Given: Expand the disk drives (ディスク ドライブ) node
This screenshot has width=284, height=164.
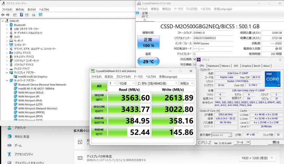Looking at the screenshot, I should pyautogui.click(x=7, y=68).
